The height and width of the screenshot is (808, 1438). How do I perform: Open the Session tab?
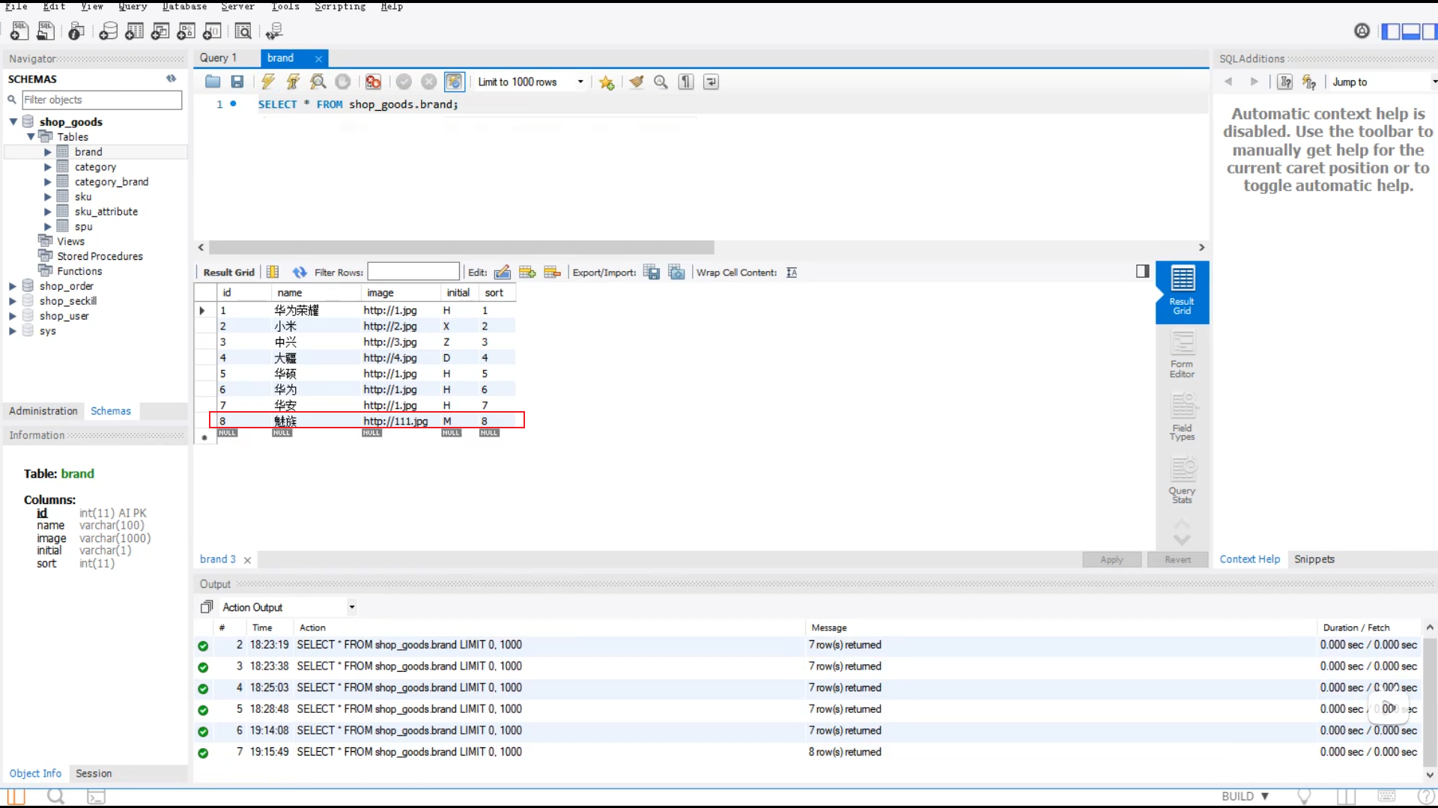point(94,774)
